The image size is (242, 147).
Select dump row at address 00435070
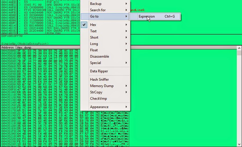(40, 69)
